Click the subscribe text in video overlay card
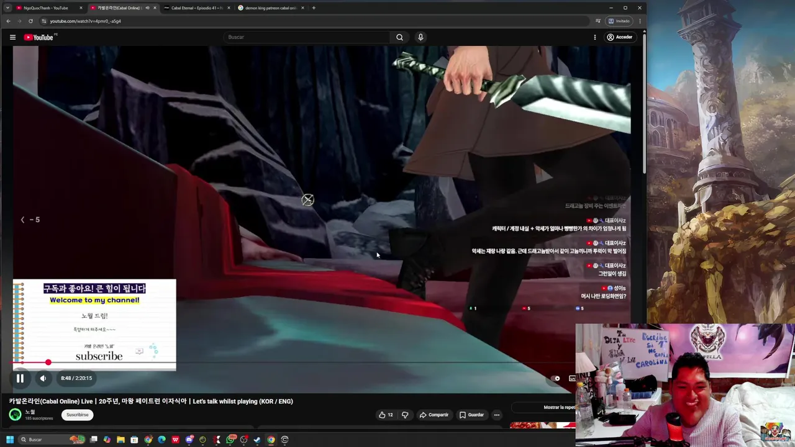This screenshot has width=795, height=447. 99,356
